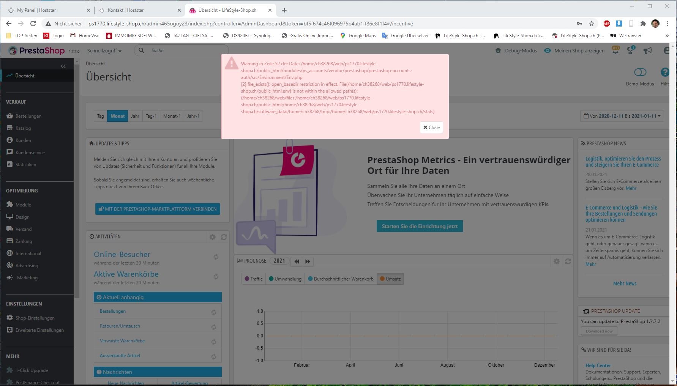Reload the current browser page

coord(33,24)
